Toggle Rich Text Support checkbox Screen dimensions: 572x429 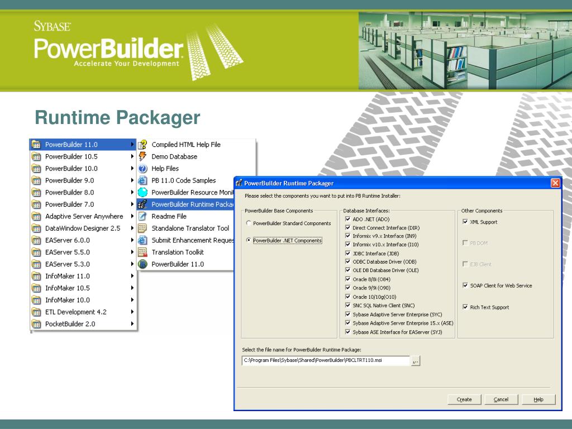point(465,307)
